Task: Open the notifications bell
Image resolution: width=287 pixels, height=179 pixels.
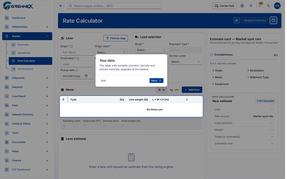Action: [259, 6]
